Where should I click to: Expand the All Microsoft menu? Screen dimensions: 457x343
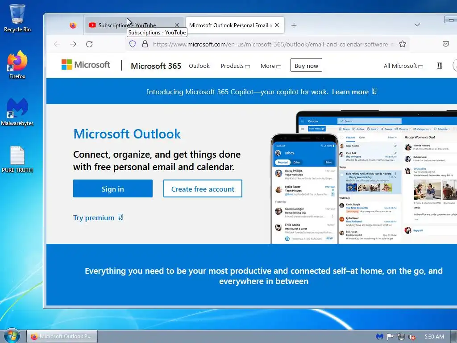point(403,66)
